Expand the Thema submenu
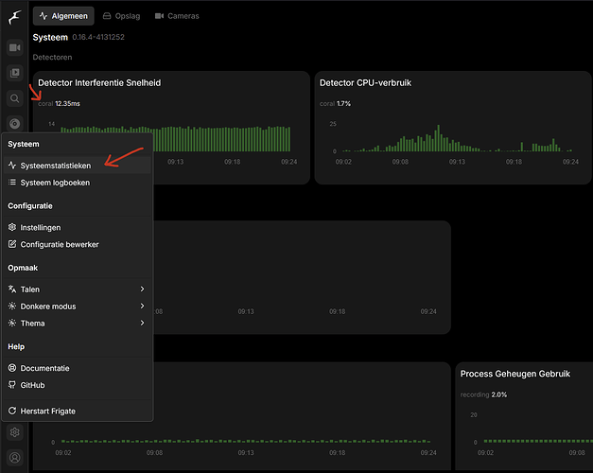The width and height of the screenshot is (593, 473). pos(76,324)
